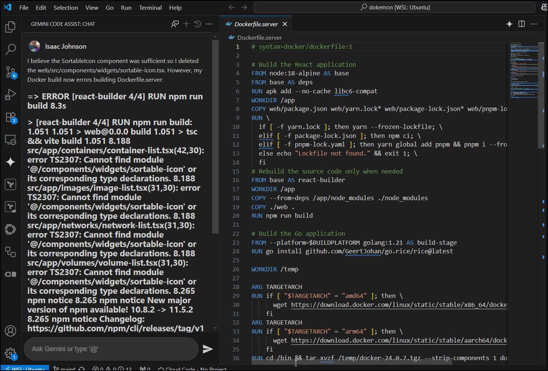Click the 'GEMINI CODE ASSIST: CHAT' panel title
Image resolution: width=548 pixels, height=371 pixels.
point(63,24)
